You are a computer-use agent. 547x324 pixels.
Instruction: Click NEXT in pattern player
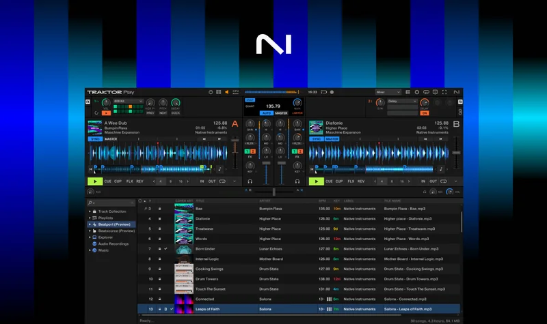click(x=163, y=113)
